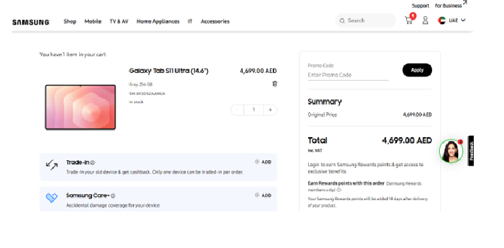This screenshot has height=248, width=504.
Task: Open the Accessories menu
Action: click(215, 21)
